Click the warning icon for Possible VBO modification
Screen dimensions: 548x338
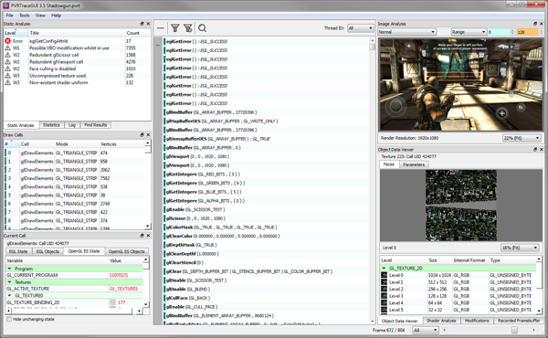(x=7, y=48)
